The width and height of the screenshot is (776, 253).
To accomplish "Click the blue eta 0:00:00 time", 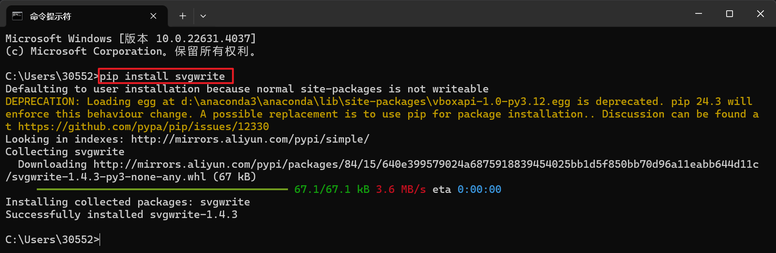I will pyautogui.click(x=479, y=190).
